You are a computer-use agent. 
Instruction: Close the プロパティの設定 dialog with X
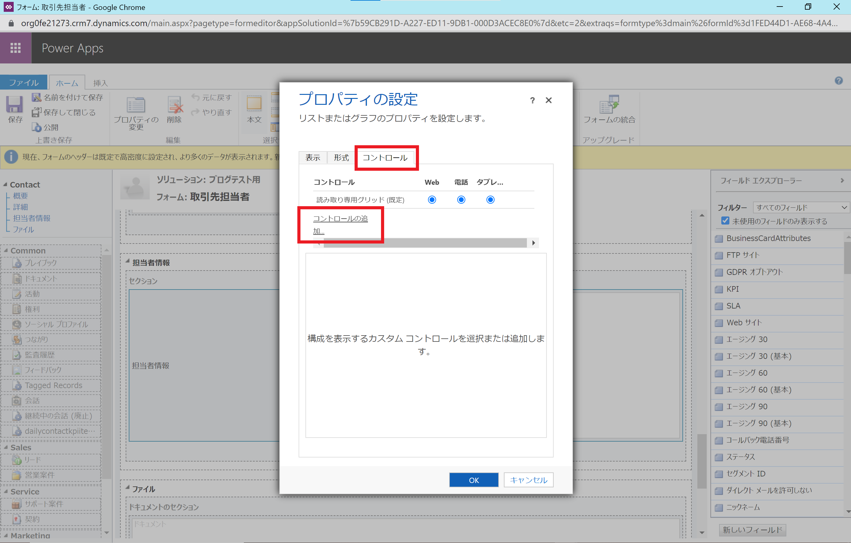tap(548, 100)
